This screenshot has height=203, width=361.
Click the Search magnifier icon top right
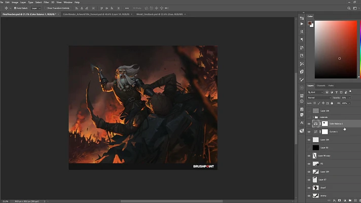click(349, 8)
